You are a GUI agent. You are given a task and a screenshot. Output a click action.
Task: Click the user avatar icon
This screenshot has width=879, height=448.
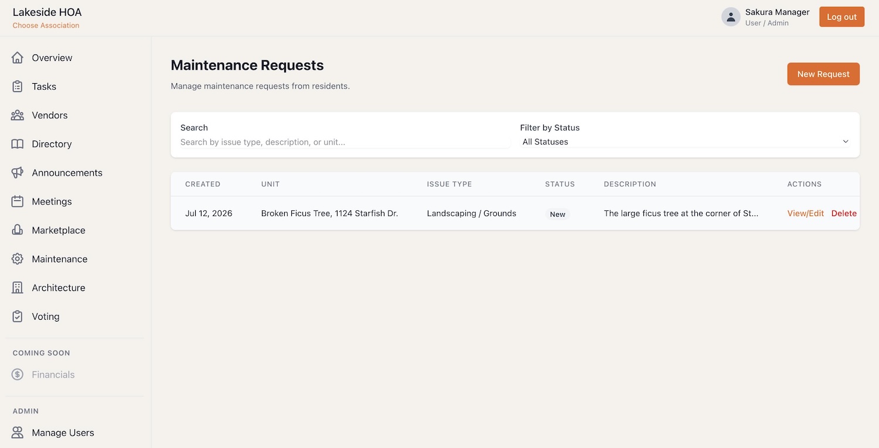(x=731, y=17)
